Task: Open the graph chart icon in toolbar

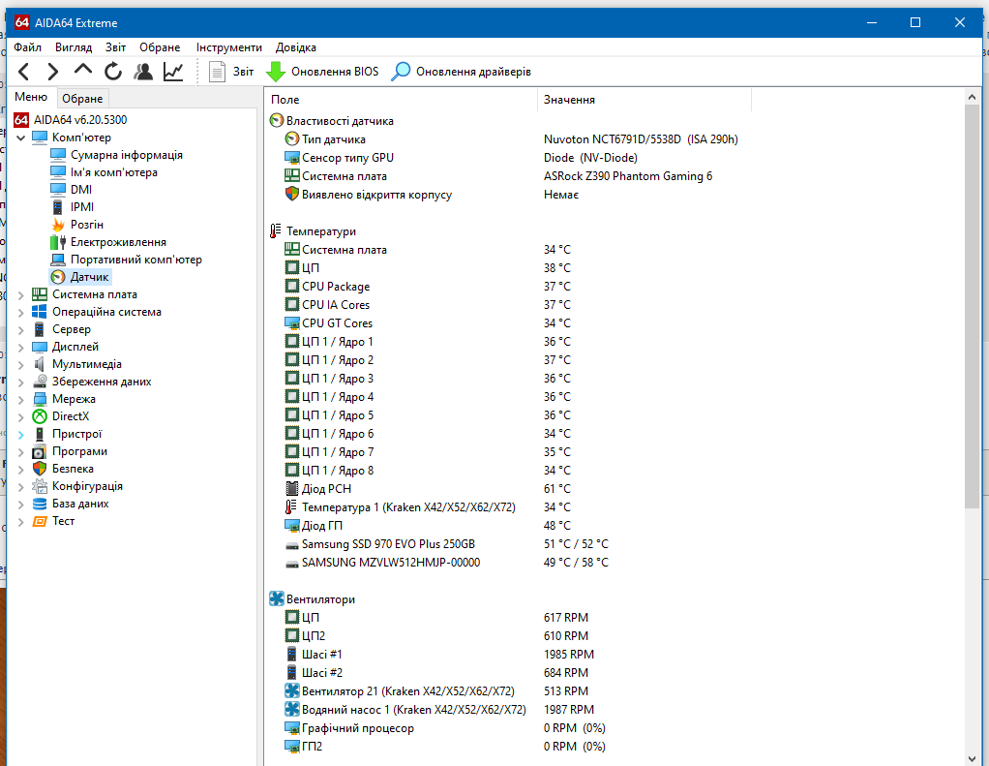Action: point(173,72)
